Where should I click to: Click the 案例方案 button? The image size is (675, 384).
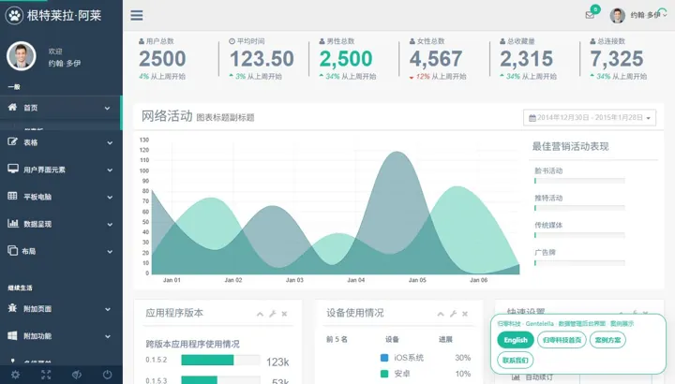point(607,340)
